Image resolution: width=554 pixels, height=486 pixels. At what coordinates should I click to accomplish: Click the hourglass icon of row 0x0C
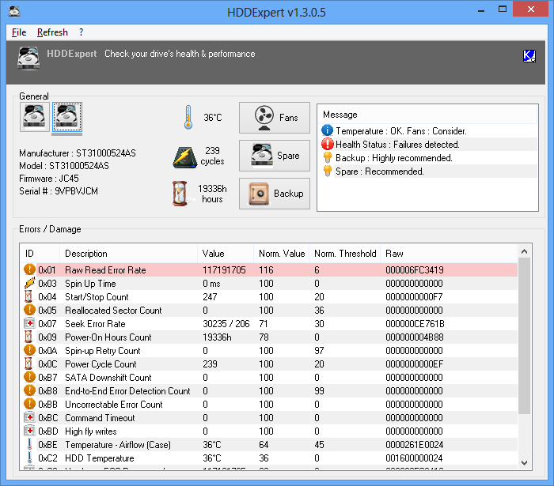tap(28, 364)
